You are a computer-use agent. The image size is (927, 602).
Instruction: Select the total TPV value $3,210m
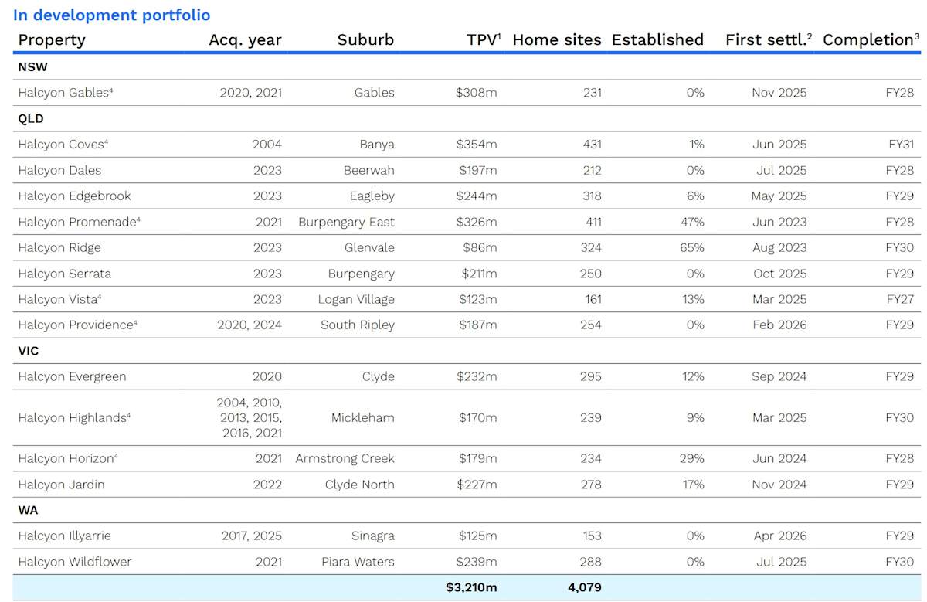click(x=471, y=587)
